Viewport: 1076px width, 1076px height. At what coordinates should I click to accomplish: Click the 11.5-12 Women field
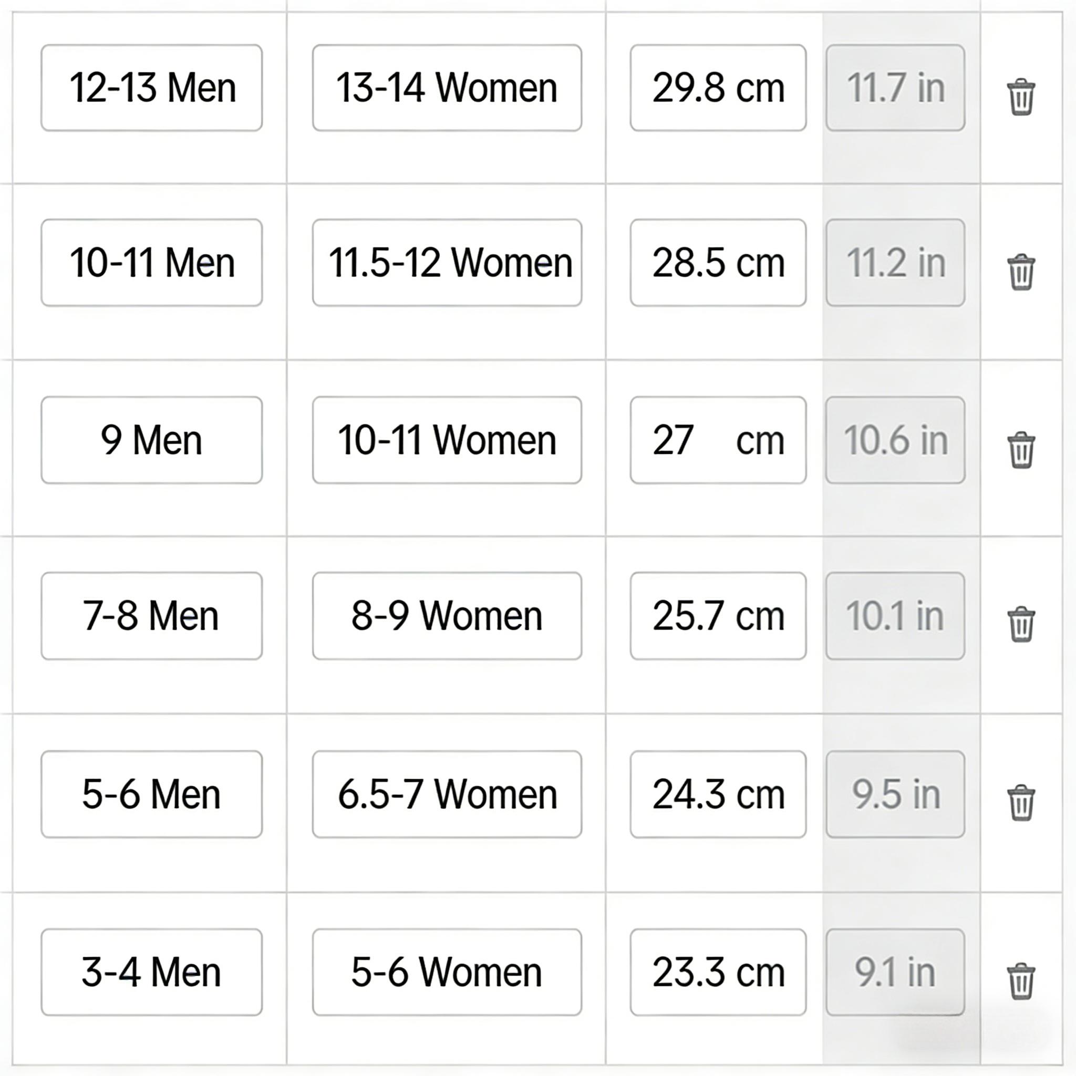(447, 263)
